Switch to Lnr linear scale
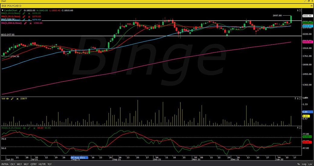This screenshot has height=166, width=314. coord(310,164)
